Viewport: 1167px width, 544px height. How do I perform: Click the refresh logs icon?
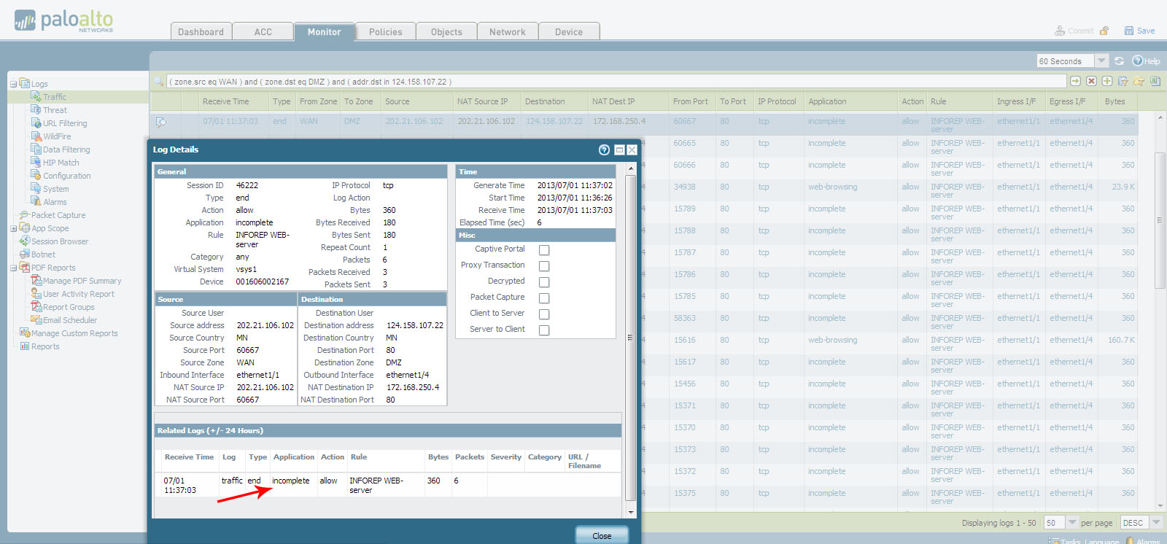[x=1119, y=61]
